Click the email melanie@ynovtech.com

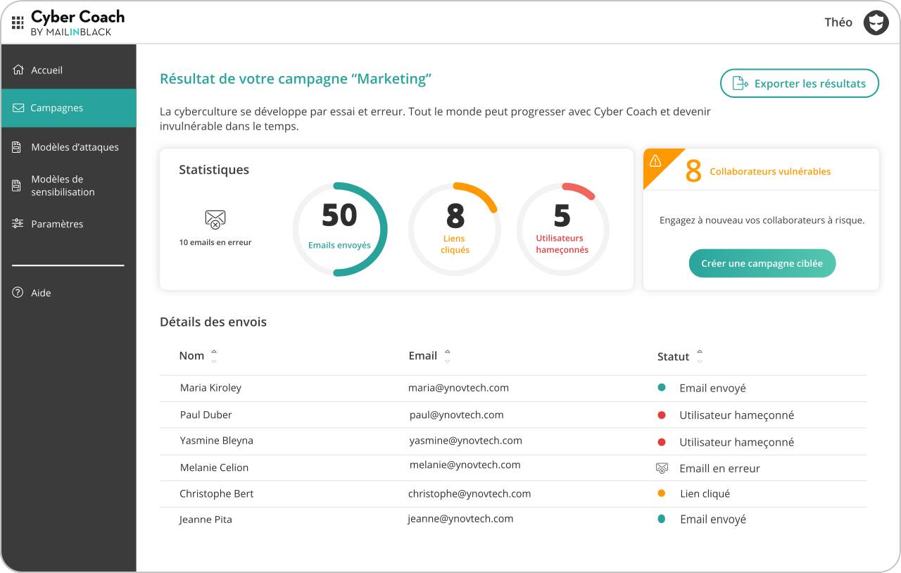click(x=465, y=465)
